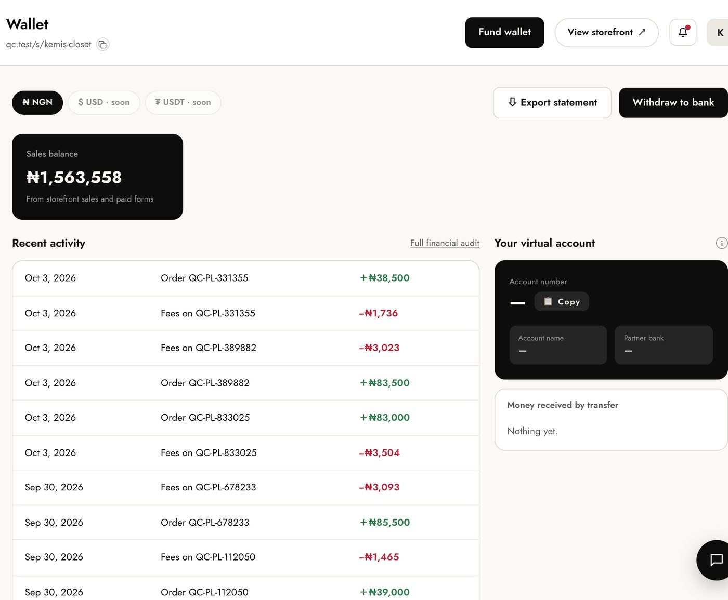Click the Recent activity heading

pos(48,243)
